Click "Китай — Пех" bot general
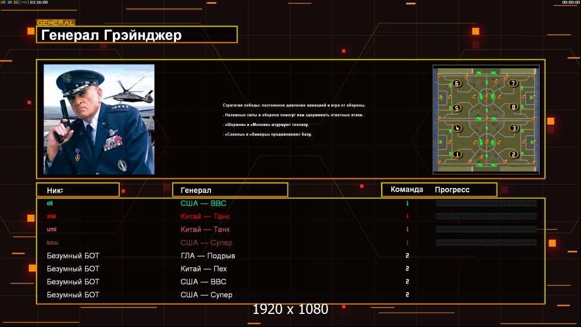581x327 pixels. [x=203, y=269]
